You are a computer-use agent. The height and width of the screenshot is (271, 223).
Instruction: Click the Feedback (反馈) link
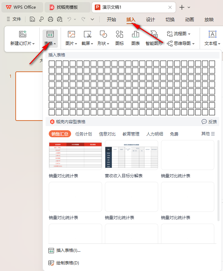(209, 122)
